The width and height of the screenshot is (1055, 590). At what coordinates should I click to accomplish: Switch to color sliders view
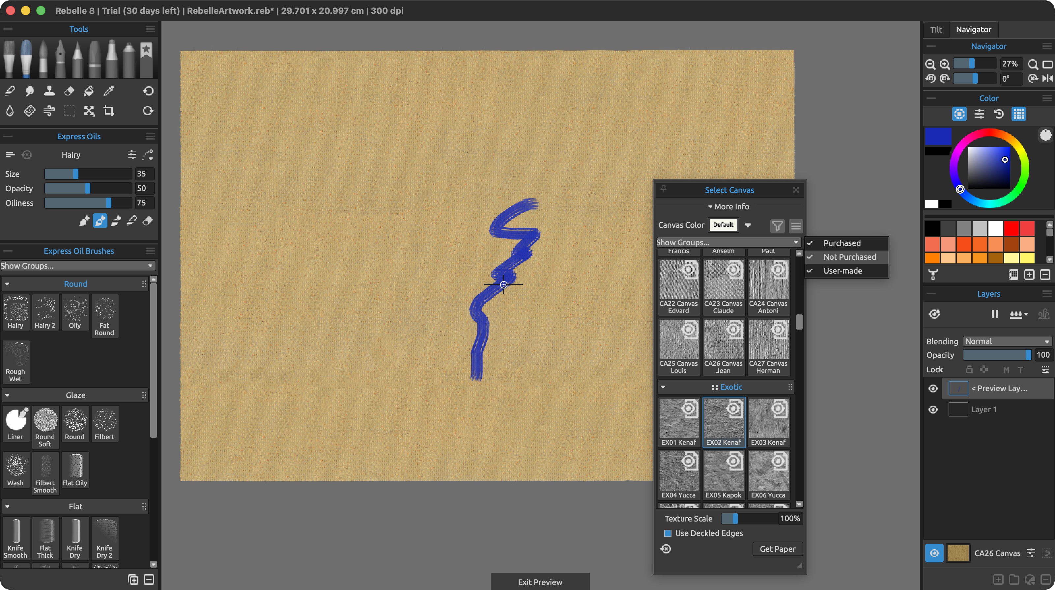click(979, 114)
